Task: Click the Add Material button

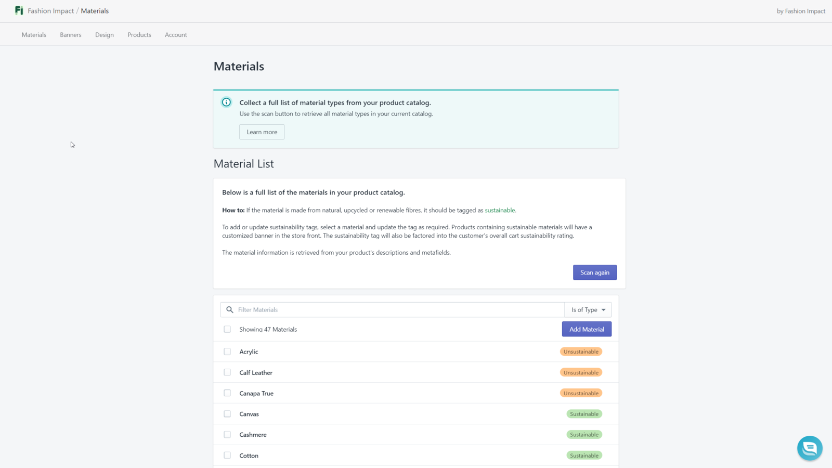Action: coord(587,329)
